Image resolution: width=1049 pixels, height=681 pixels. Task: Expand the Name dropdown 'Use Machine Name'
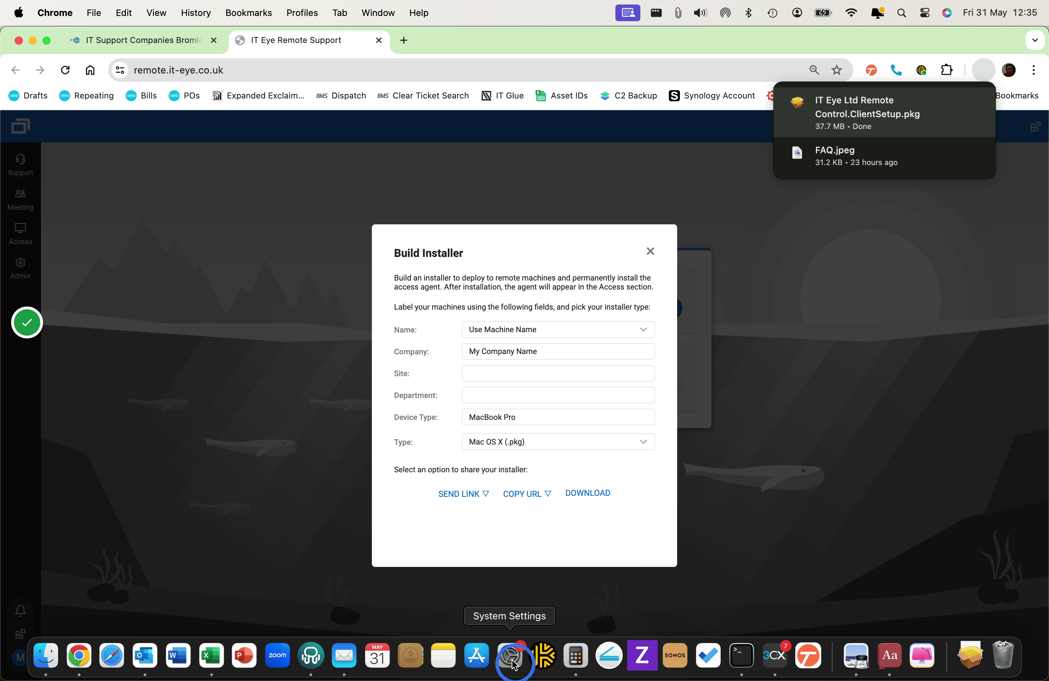click(558, 329)
